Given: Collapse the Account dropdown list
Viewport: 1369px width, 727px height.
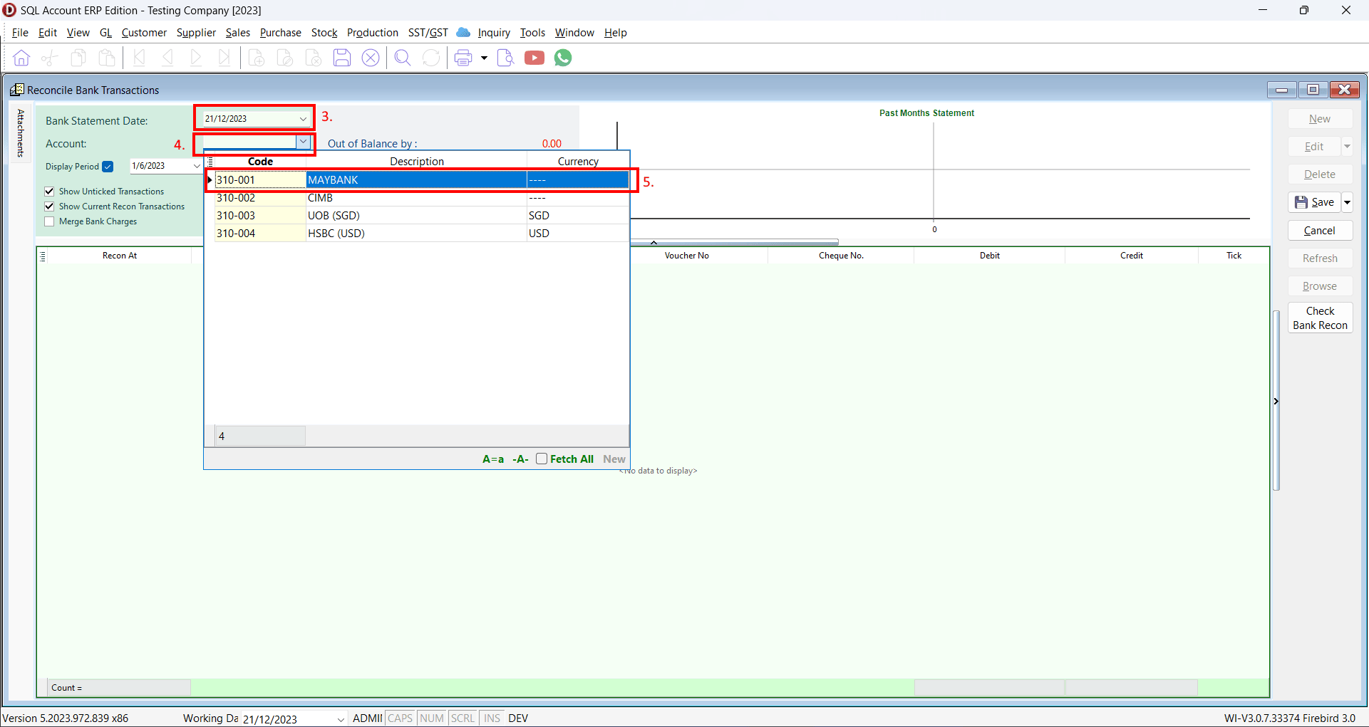Looking at the screenshot, I should (x=304, y=142).
